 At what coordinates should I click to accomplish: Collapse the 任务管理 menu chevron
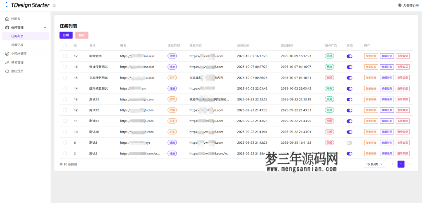(45, 28)
